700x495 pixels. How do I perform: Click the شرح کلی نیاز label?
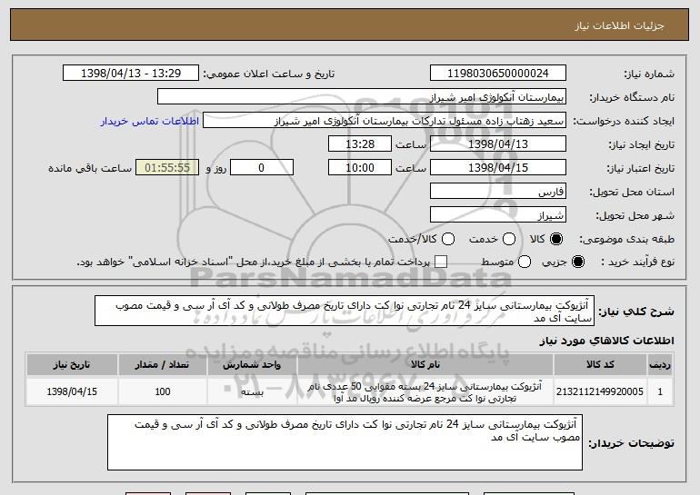click(x=636, y=312)
